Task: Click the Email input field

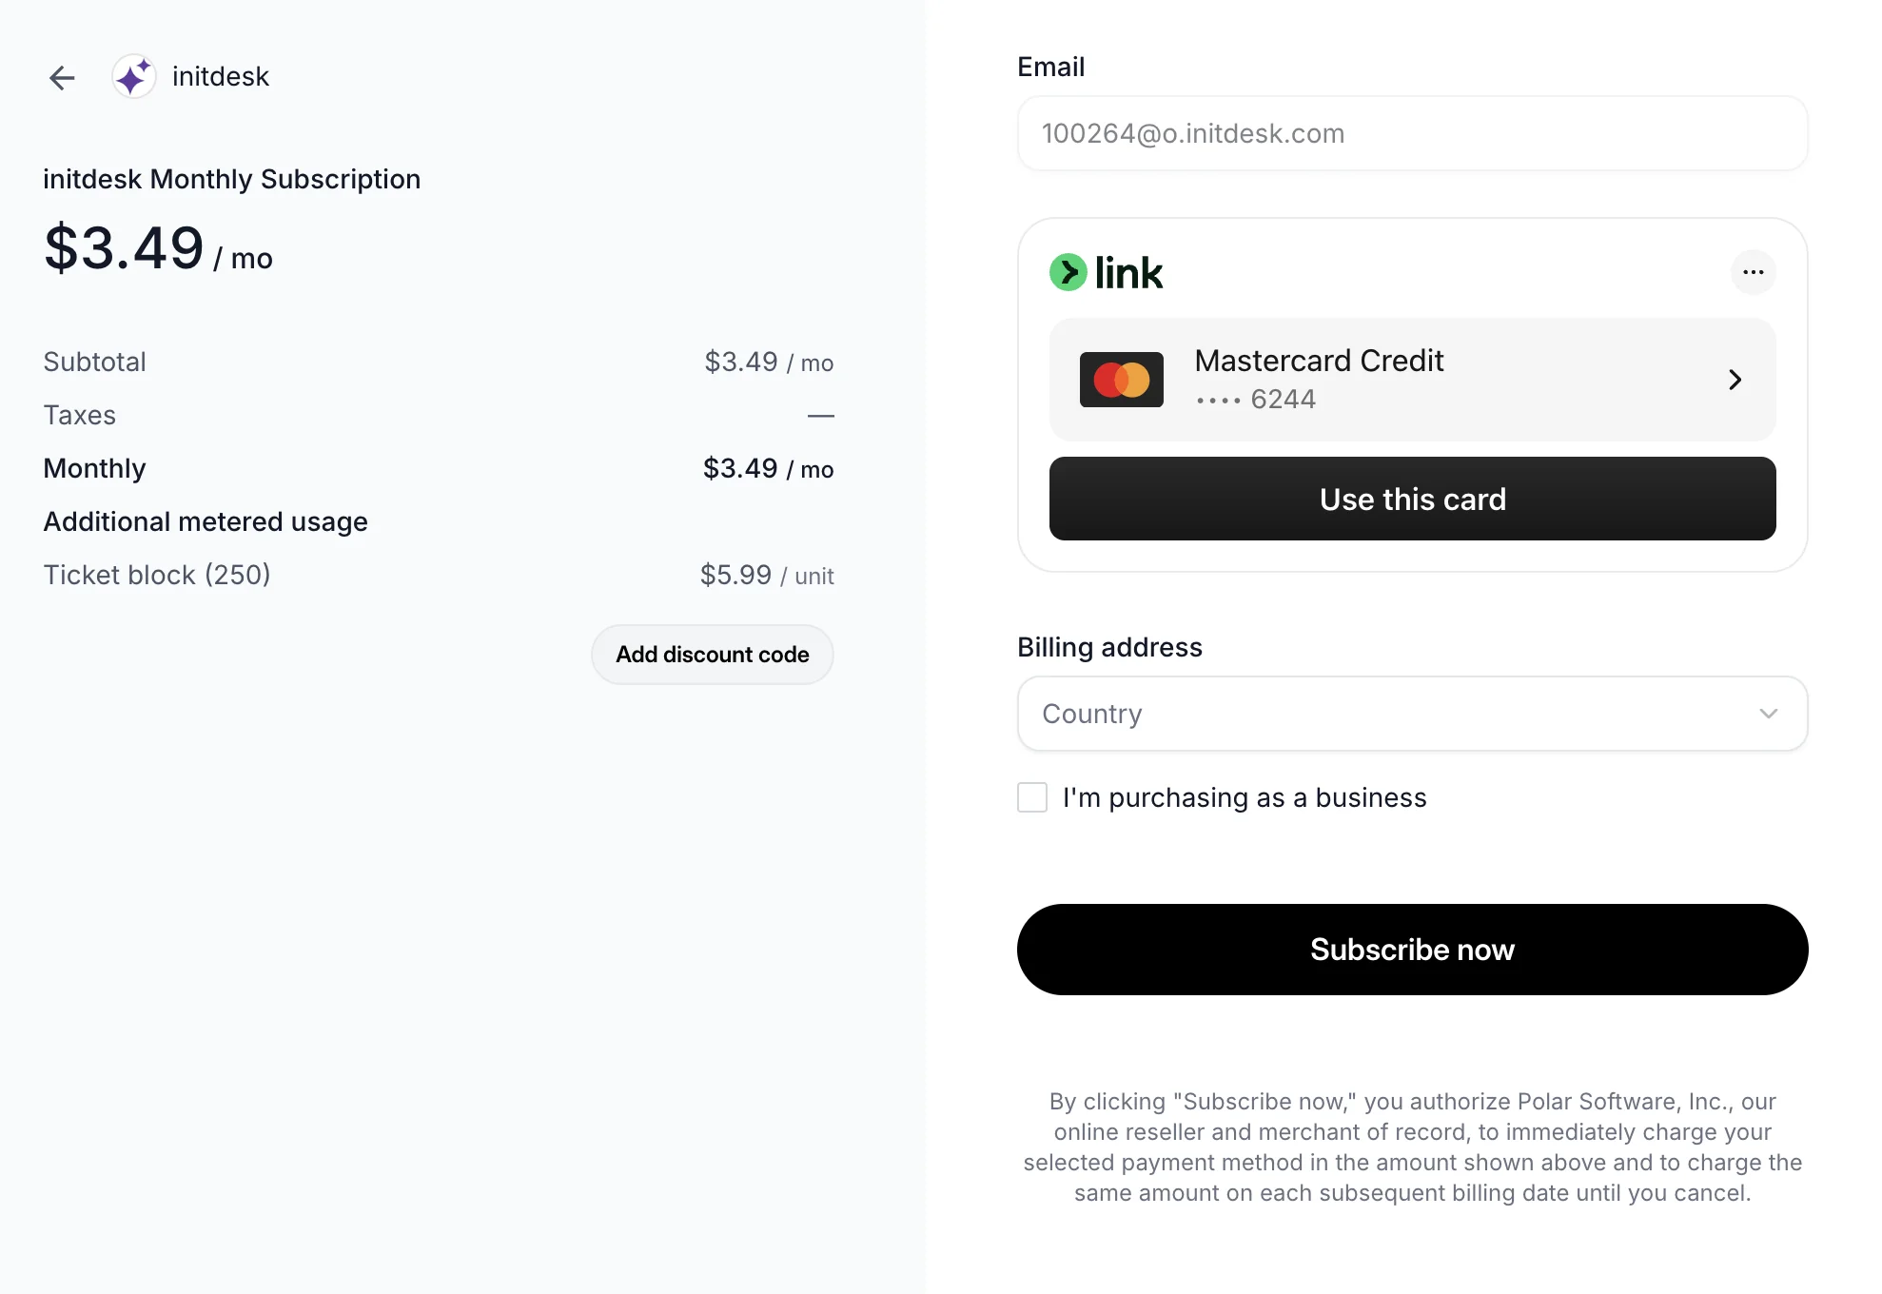Action: [1411, 133]
